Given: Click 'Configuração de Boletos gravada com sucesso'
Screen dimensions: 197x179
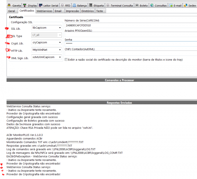Looking at the screenshot, I should (35, 121).
